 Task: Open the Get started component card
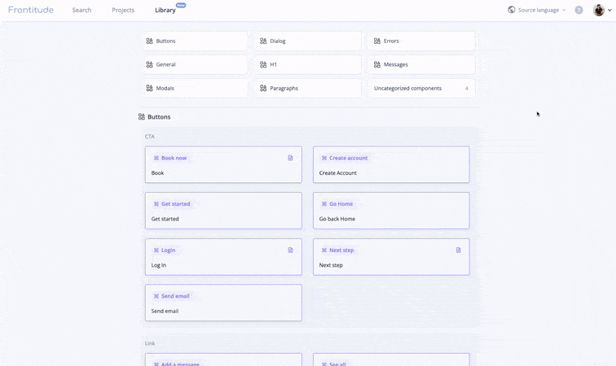tap(223, 211)
